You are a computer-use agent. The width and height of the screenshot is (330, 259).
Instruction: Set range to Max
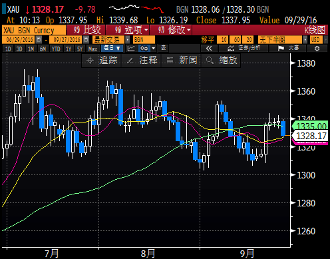92,49
